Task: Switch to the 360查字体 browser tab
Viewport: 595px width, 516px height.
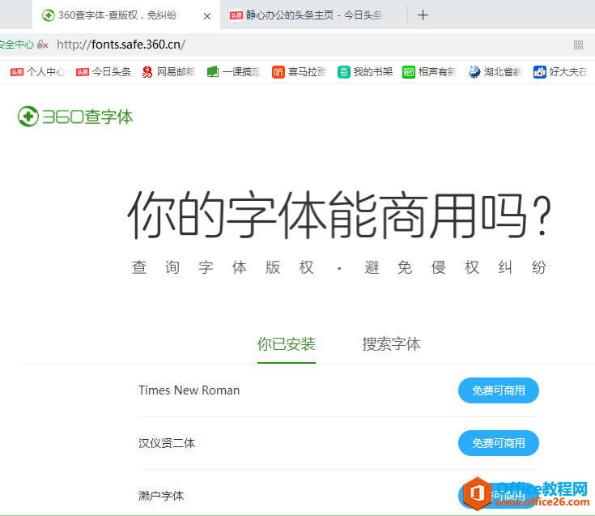Action: (x=126, y=15)
